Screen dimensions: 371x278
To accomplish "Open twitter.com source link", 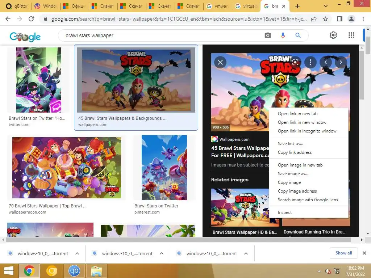I will coord(19,125).
